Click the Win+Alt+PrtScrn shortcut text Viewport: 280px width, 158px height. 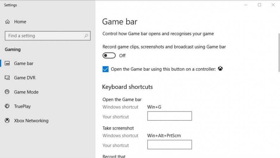(x=164, y=136)
